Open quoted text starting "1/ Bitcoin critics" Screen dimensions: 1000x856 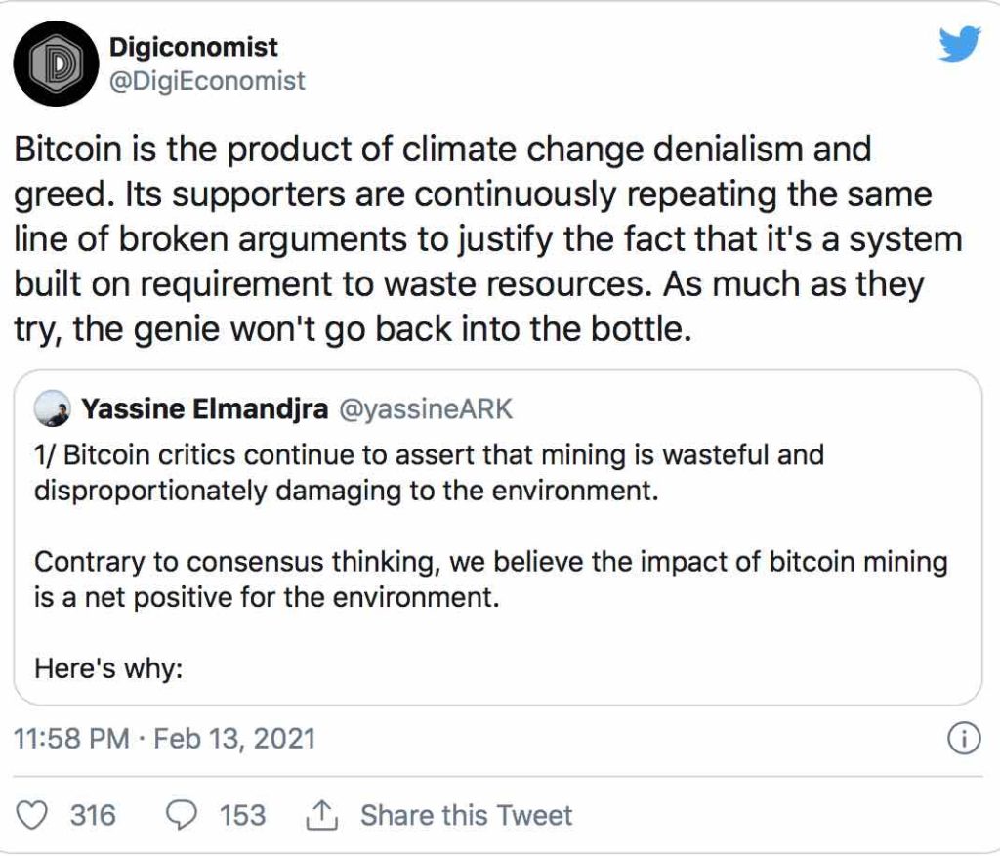pyautogui.click(x=429, y=472)
